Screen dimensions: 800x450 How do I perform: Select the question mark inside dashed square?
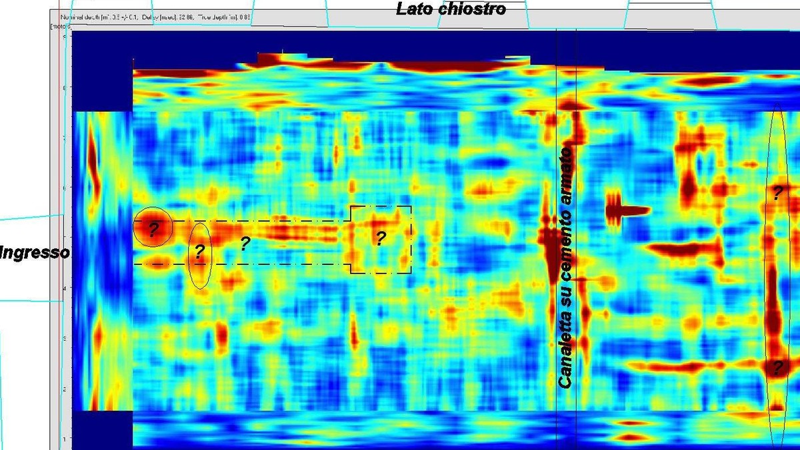pos(380,238)
